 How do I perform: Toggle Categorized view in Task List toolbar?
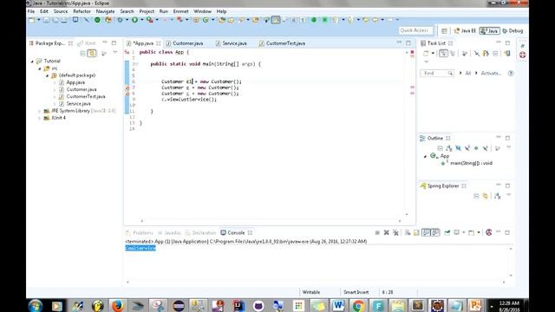pos(443,54)
